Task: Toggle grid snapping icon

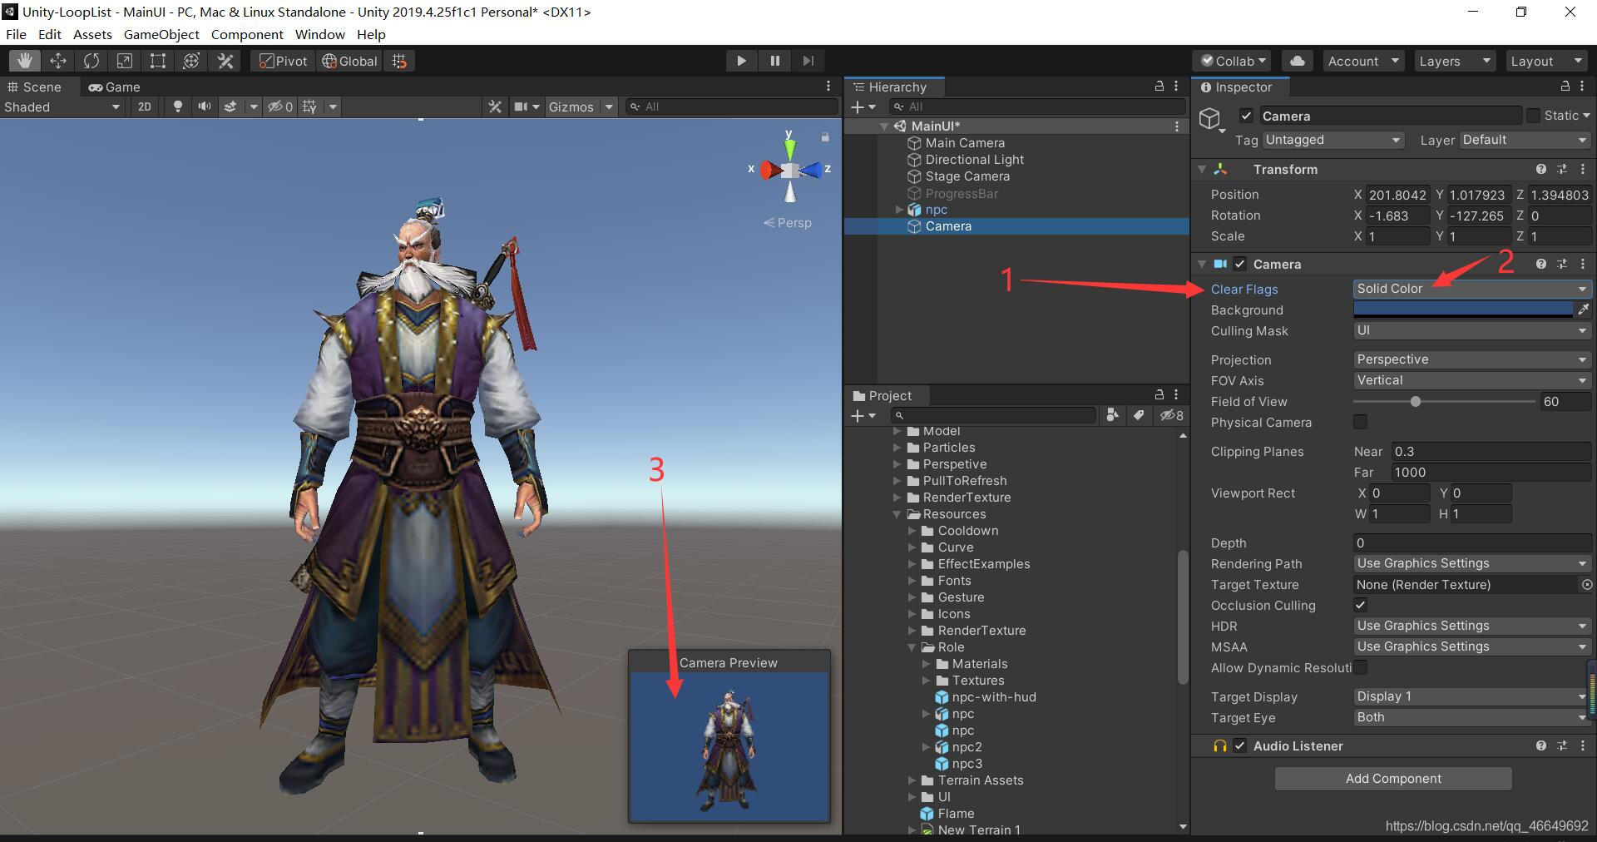Action: 400,61
